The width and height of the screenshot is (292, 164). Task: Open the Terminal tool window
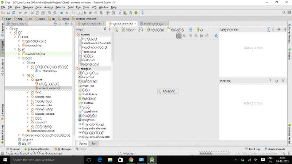pyautogui.click(x=13, y=149)
